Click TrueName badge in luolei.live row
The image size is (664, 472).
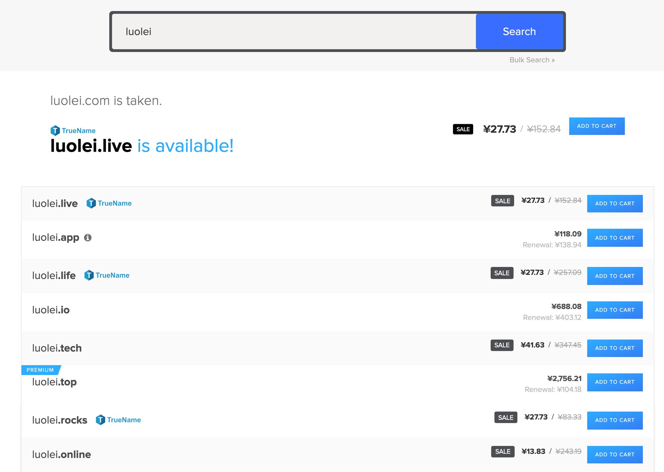[109, 203]
